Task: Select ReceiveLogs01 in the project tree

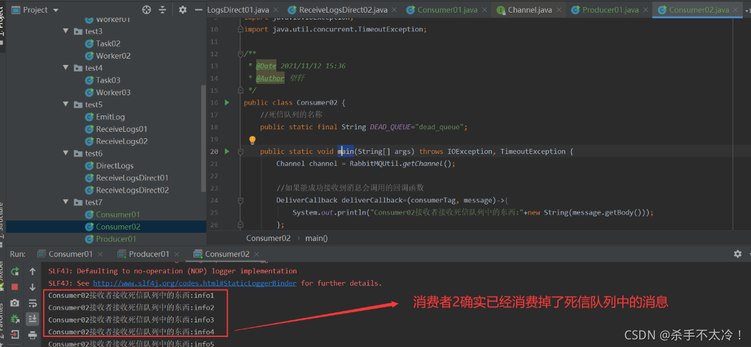Action: click(x=122, y=129)
